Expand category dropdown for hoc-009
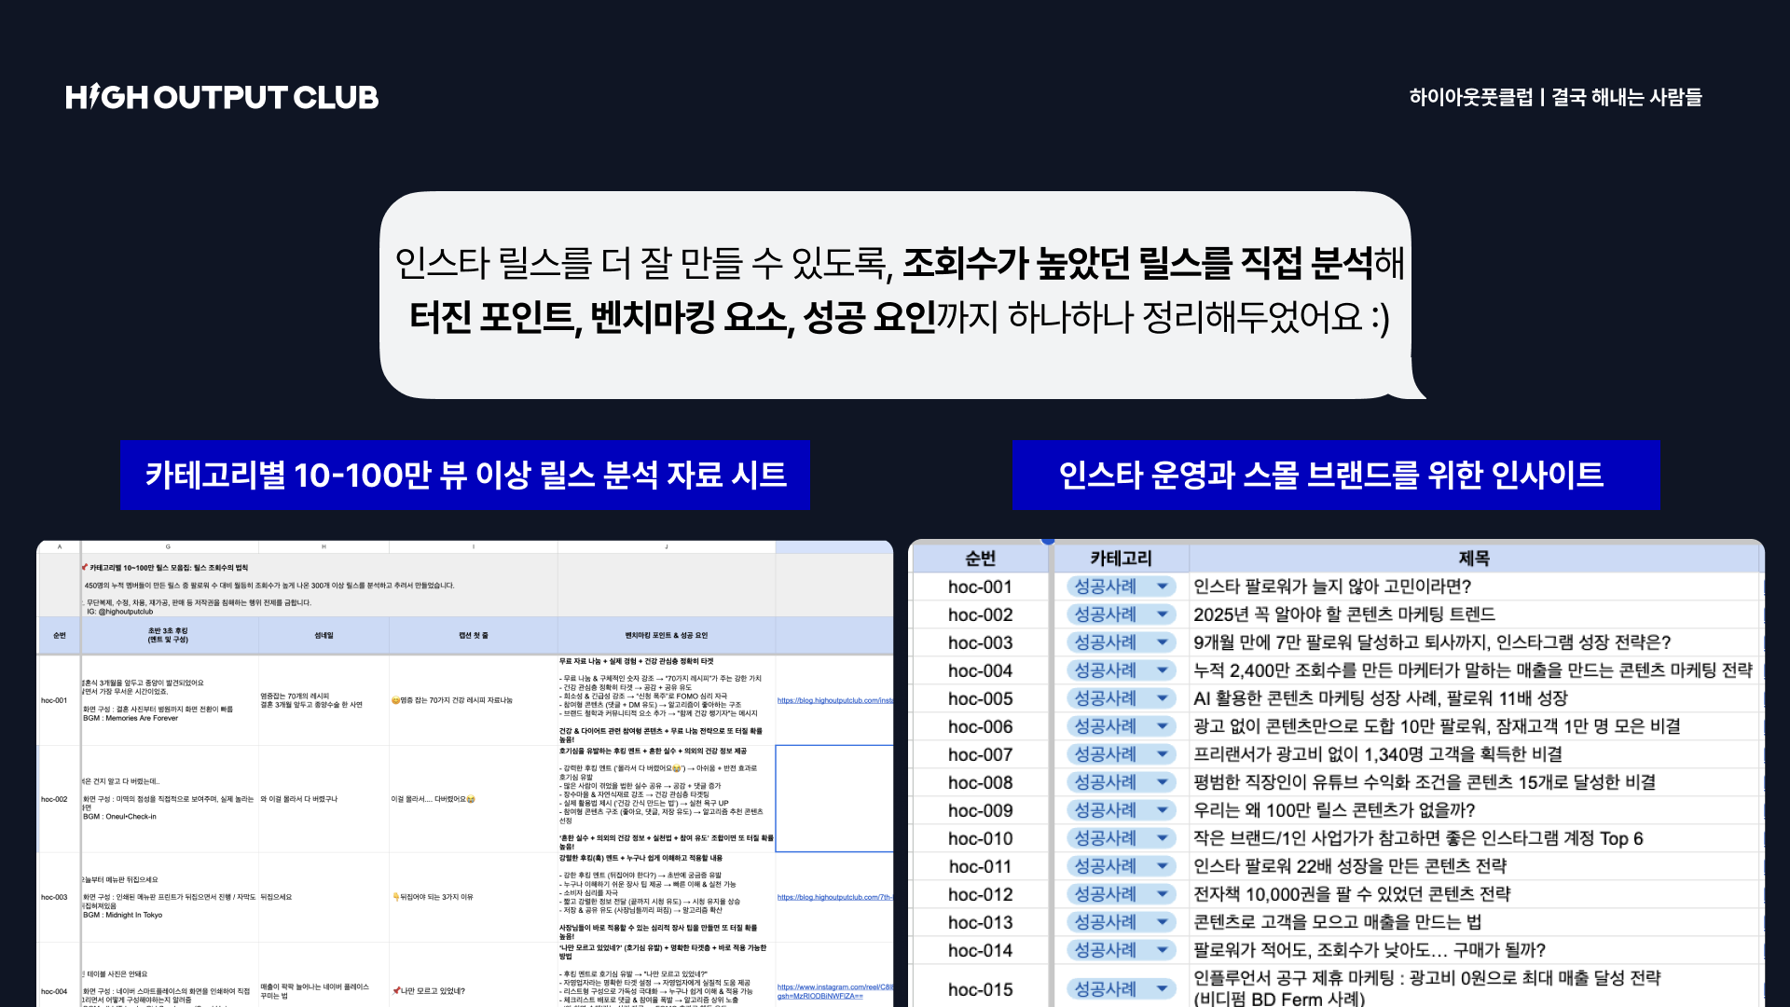The height and width of the screenshot is (1007, 1790). pos(1163,810)
